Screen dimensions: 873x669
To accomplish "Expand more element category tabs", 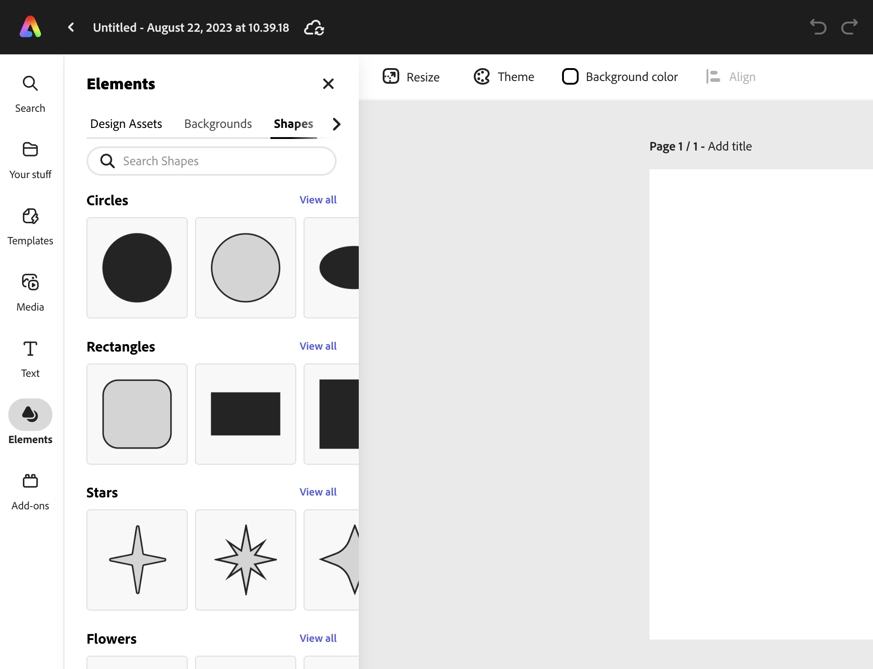I will [336, 124].
